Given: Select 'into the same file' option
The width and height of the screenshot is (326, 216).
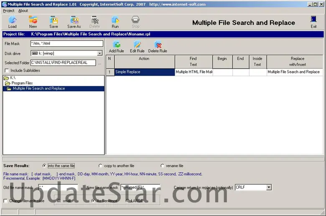Looking at the screenshot, I should 44,166.
